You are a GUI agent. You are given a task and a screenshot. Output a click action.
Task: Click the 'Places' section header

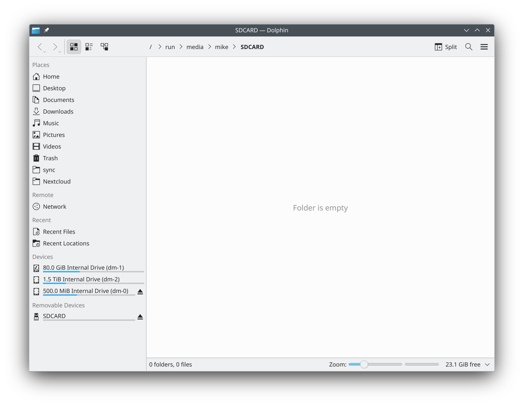[41, 65]
